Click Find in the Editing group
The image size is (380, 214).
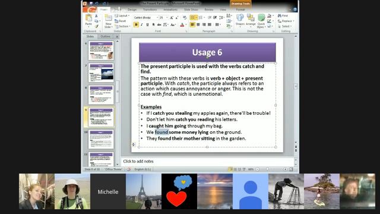coord(283,15)
